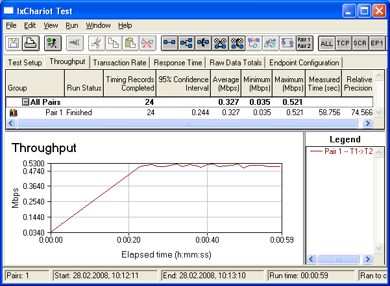This screenshot has width=390, height=286.
Task: Toggle the TCP filter button
Action: (343, 43)
